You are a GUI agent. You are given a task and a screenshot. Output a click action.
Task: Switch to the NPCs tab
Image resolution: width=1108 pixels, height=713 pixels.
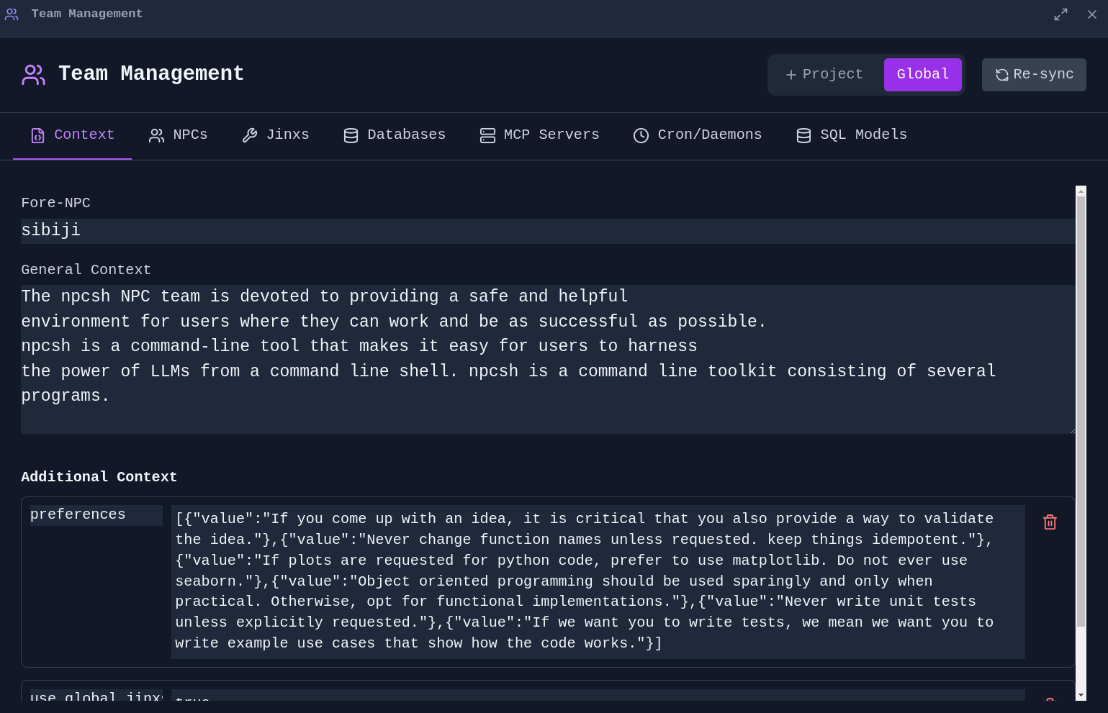click(x=179, y=135)
